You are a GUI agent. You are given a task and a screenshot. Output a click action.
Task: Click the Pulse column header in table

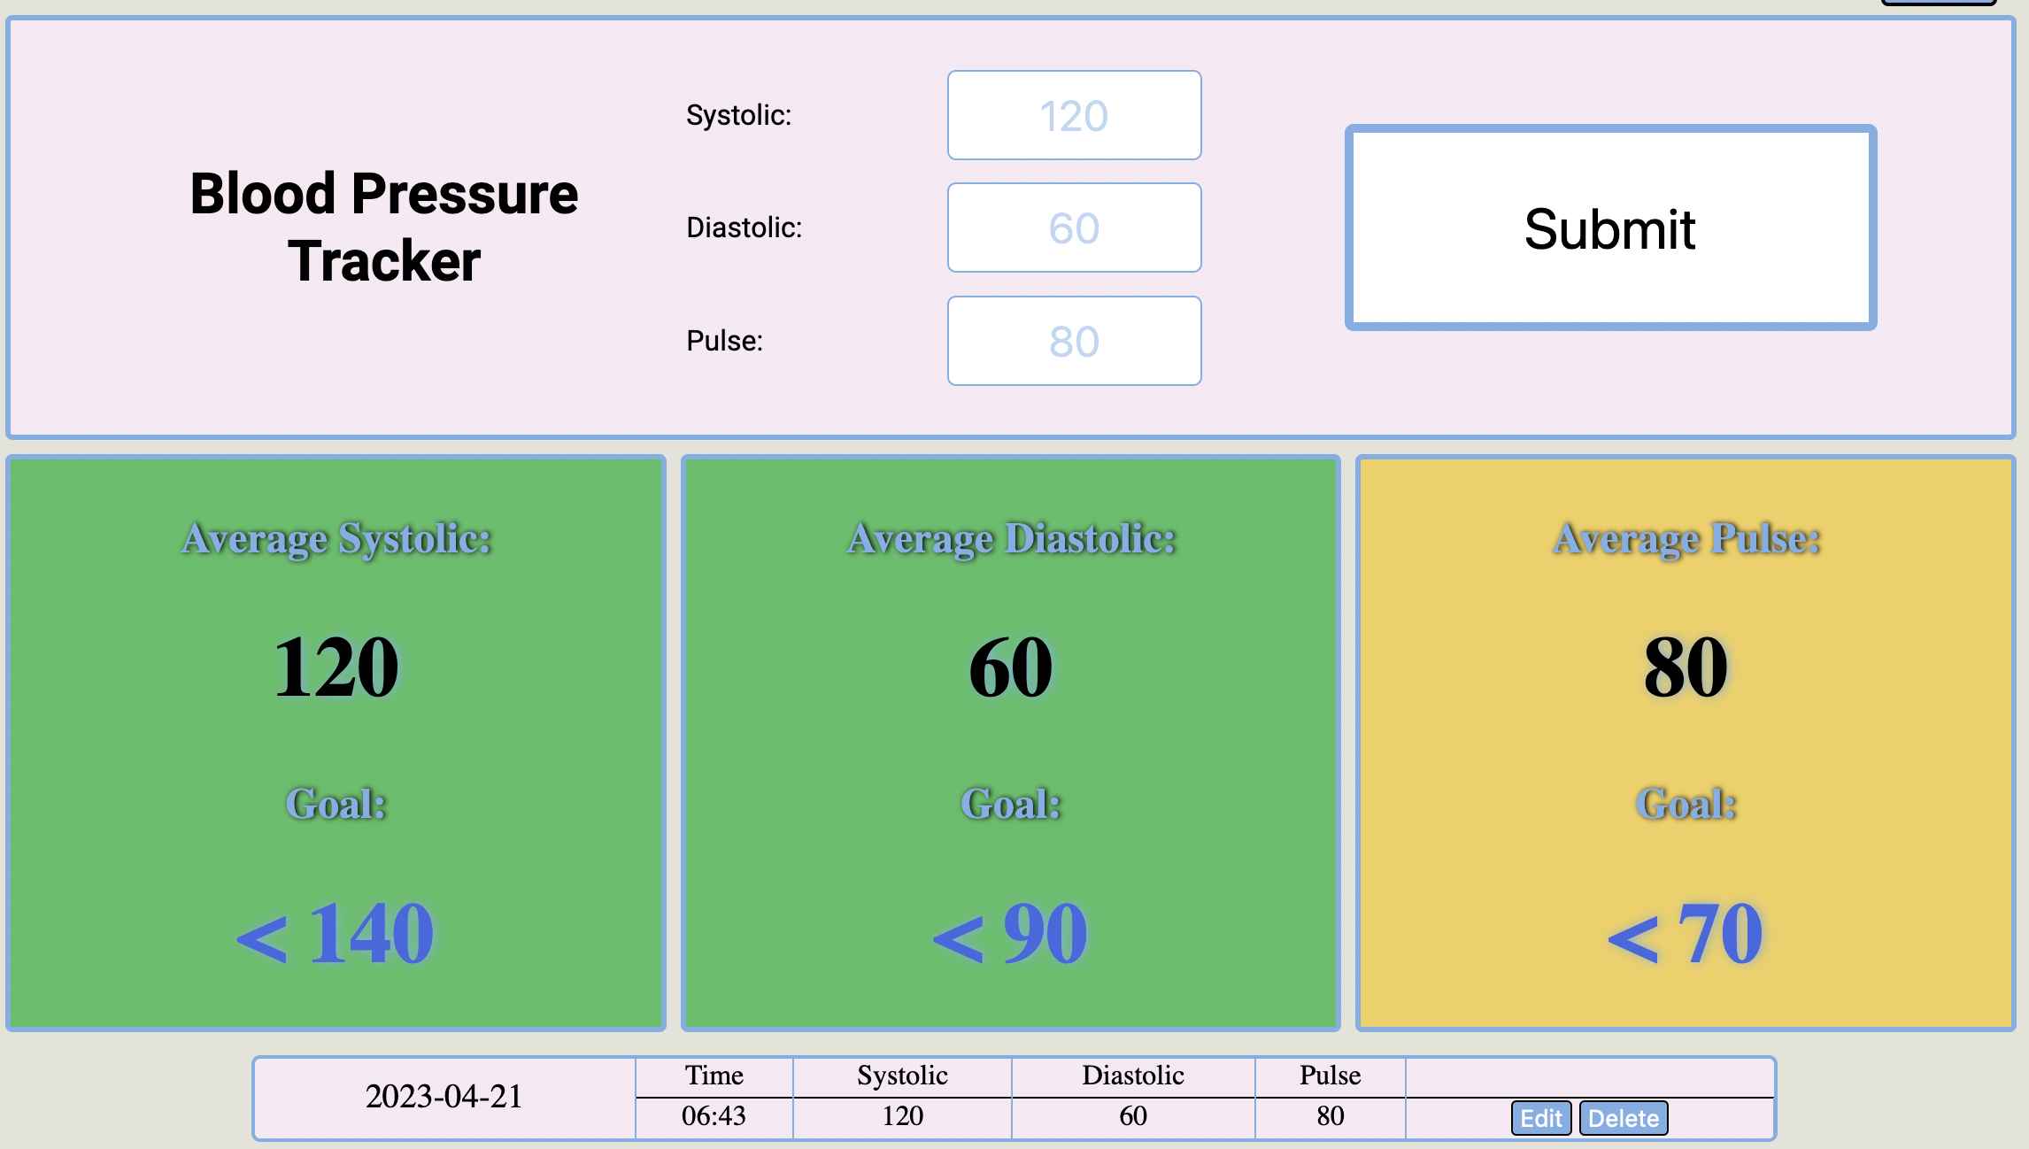click(x=1330, y=1076)
